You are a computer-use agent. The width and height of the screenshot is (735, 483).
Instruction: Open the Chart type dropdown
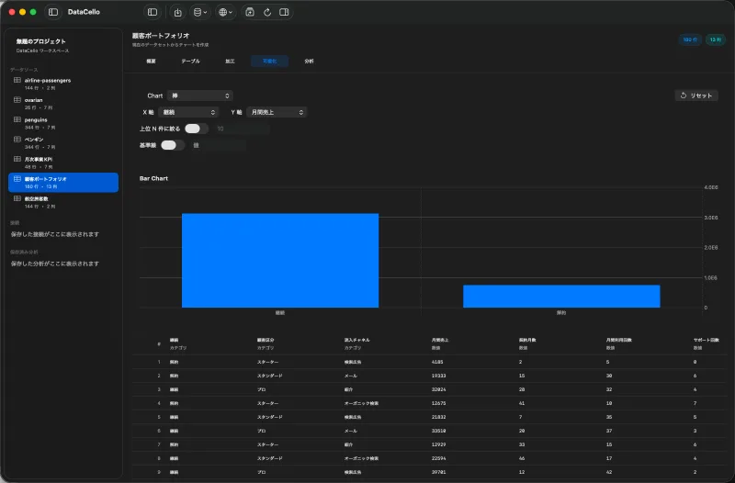[x=200, y=95]
